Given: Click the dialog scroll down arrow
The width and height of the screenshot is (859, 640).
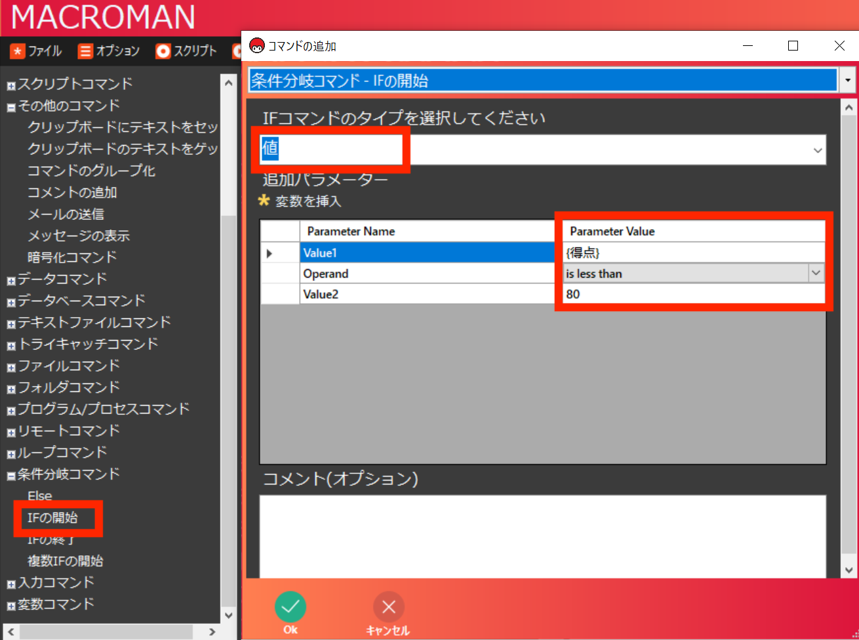Looking at the screenshot, I should tap(849, 570).
